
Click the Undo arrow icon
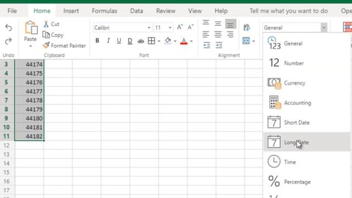9,28
